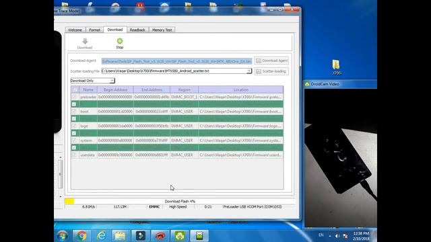Click the 'EMMC' status bar entry
Viewport: 431px width, 242px height.
pos(154,207)
